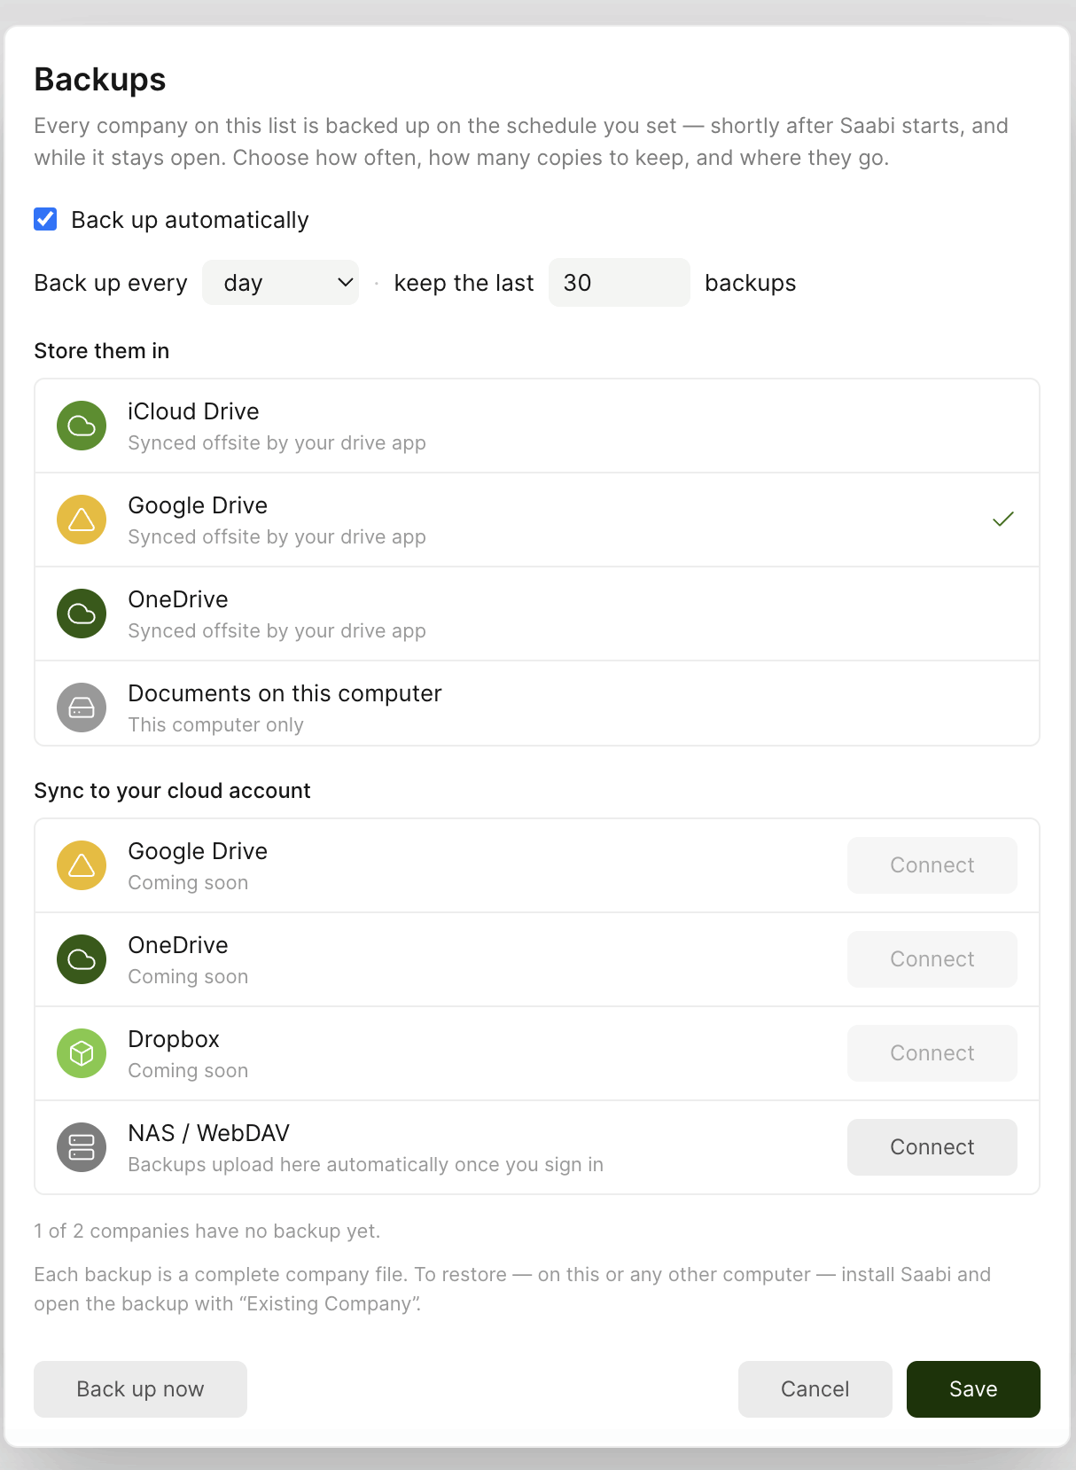Viewport: 1076px width, 1470px height.
Task: Click Backups upload here automatically once you sign in
Action: (x=366, y=1165)
